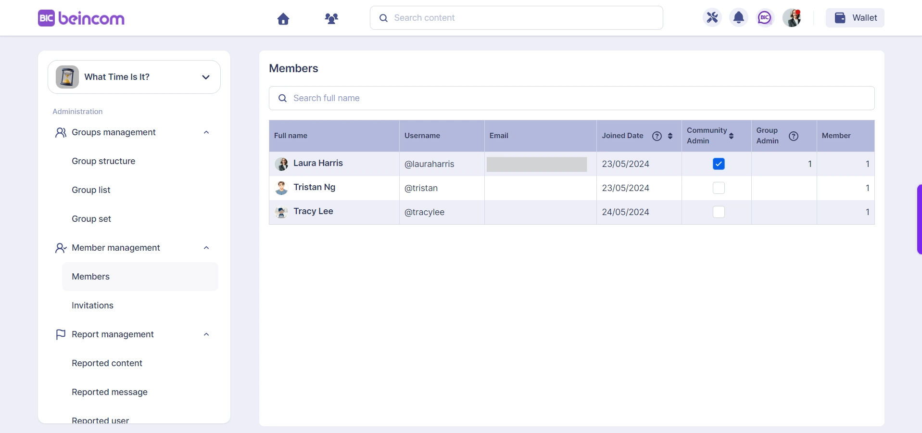Image resolution: width=922 pixels, height=433 pixels.
Task: Open Reported content page
Action: pos(107,363)
